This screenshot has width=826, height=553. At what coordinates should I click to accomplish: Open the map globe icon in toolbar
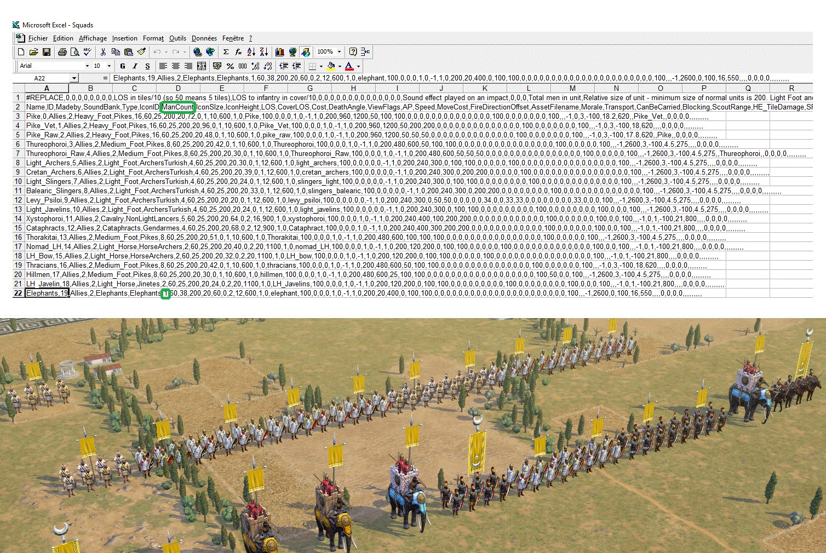(292, 52)
